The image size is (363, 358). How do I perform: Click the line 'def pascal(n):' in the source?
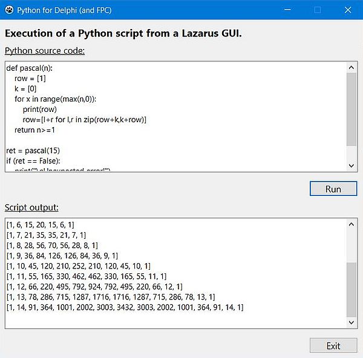tap(30, 68)
